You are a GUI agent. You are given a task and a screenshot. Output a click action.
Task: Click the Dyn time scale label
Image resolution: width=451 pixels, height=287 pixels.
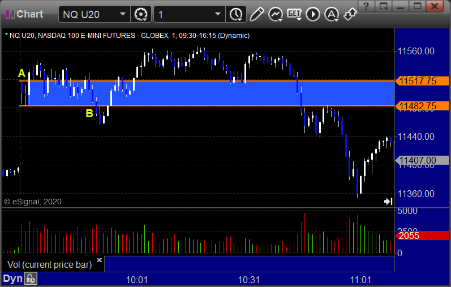12,279
